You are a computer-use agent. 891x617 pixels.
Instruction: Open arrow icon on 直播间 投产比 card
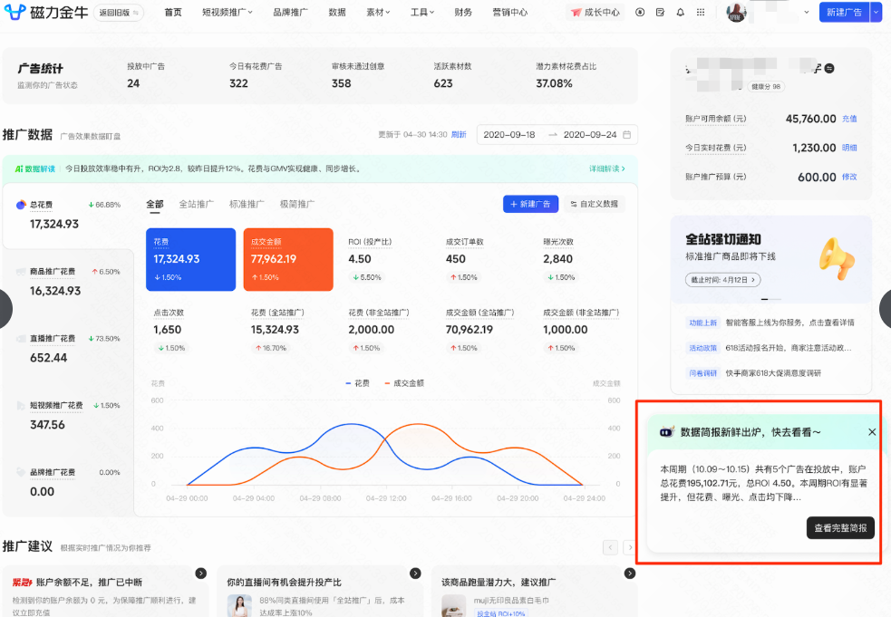tap(415, 574)
